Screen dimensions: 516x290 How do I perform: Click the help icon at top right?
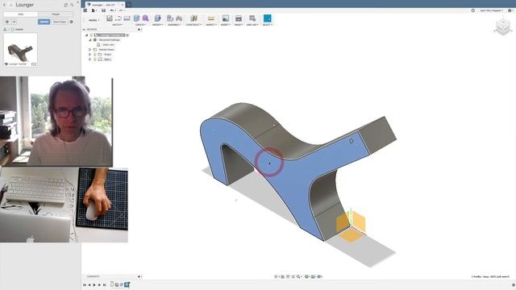(x=510, y=10)
